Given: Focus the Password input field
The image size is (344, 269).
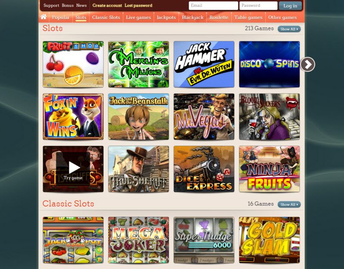Looking at the screenshot, I should pyautogui.click(x=258, y=6).
